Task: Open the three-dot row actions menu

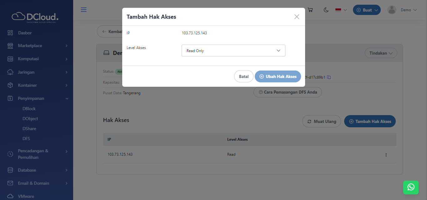Action: pos(386,155)
